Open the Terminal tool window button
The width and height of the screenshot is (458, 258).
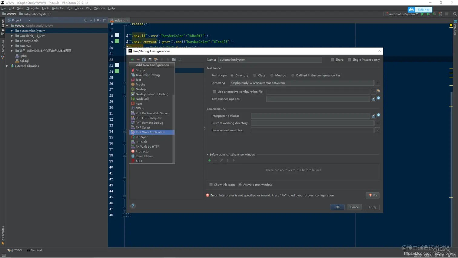[34, 250]
